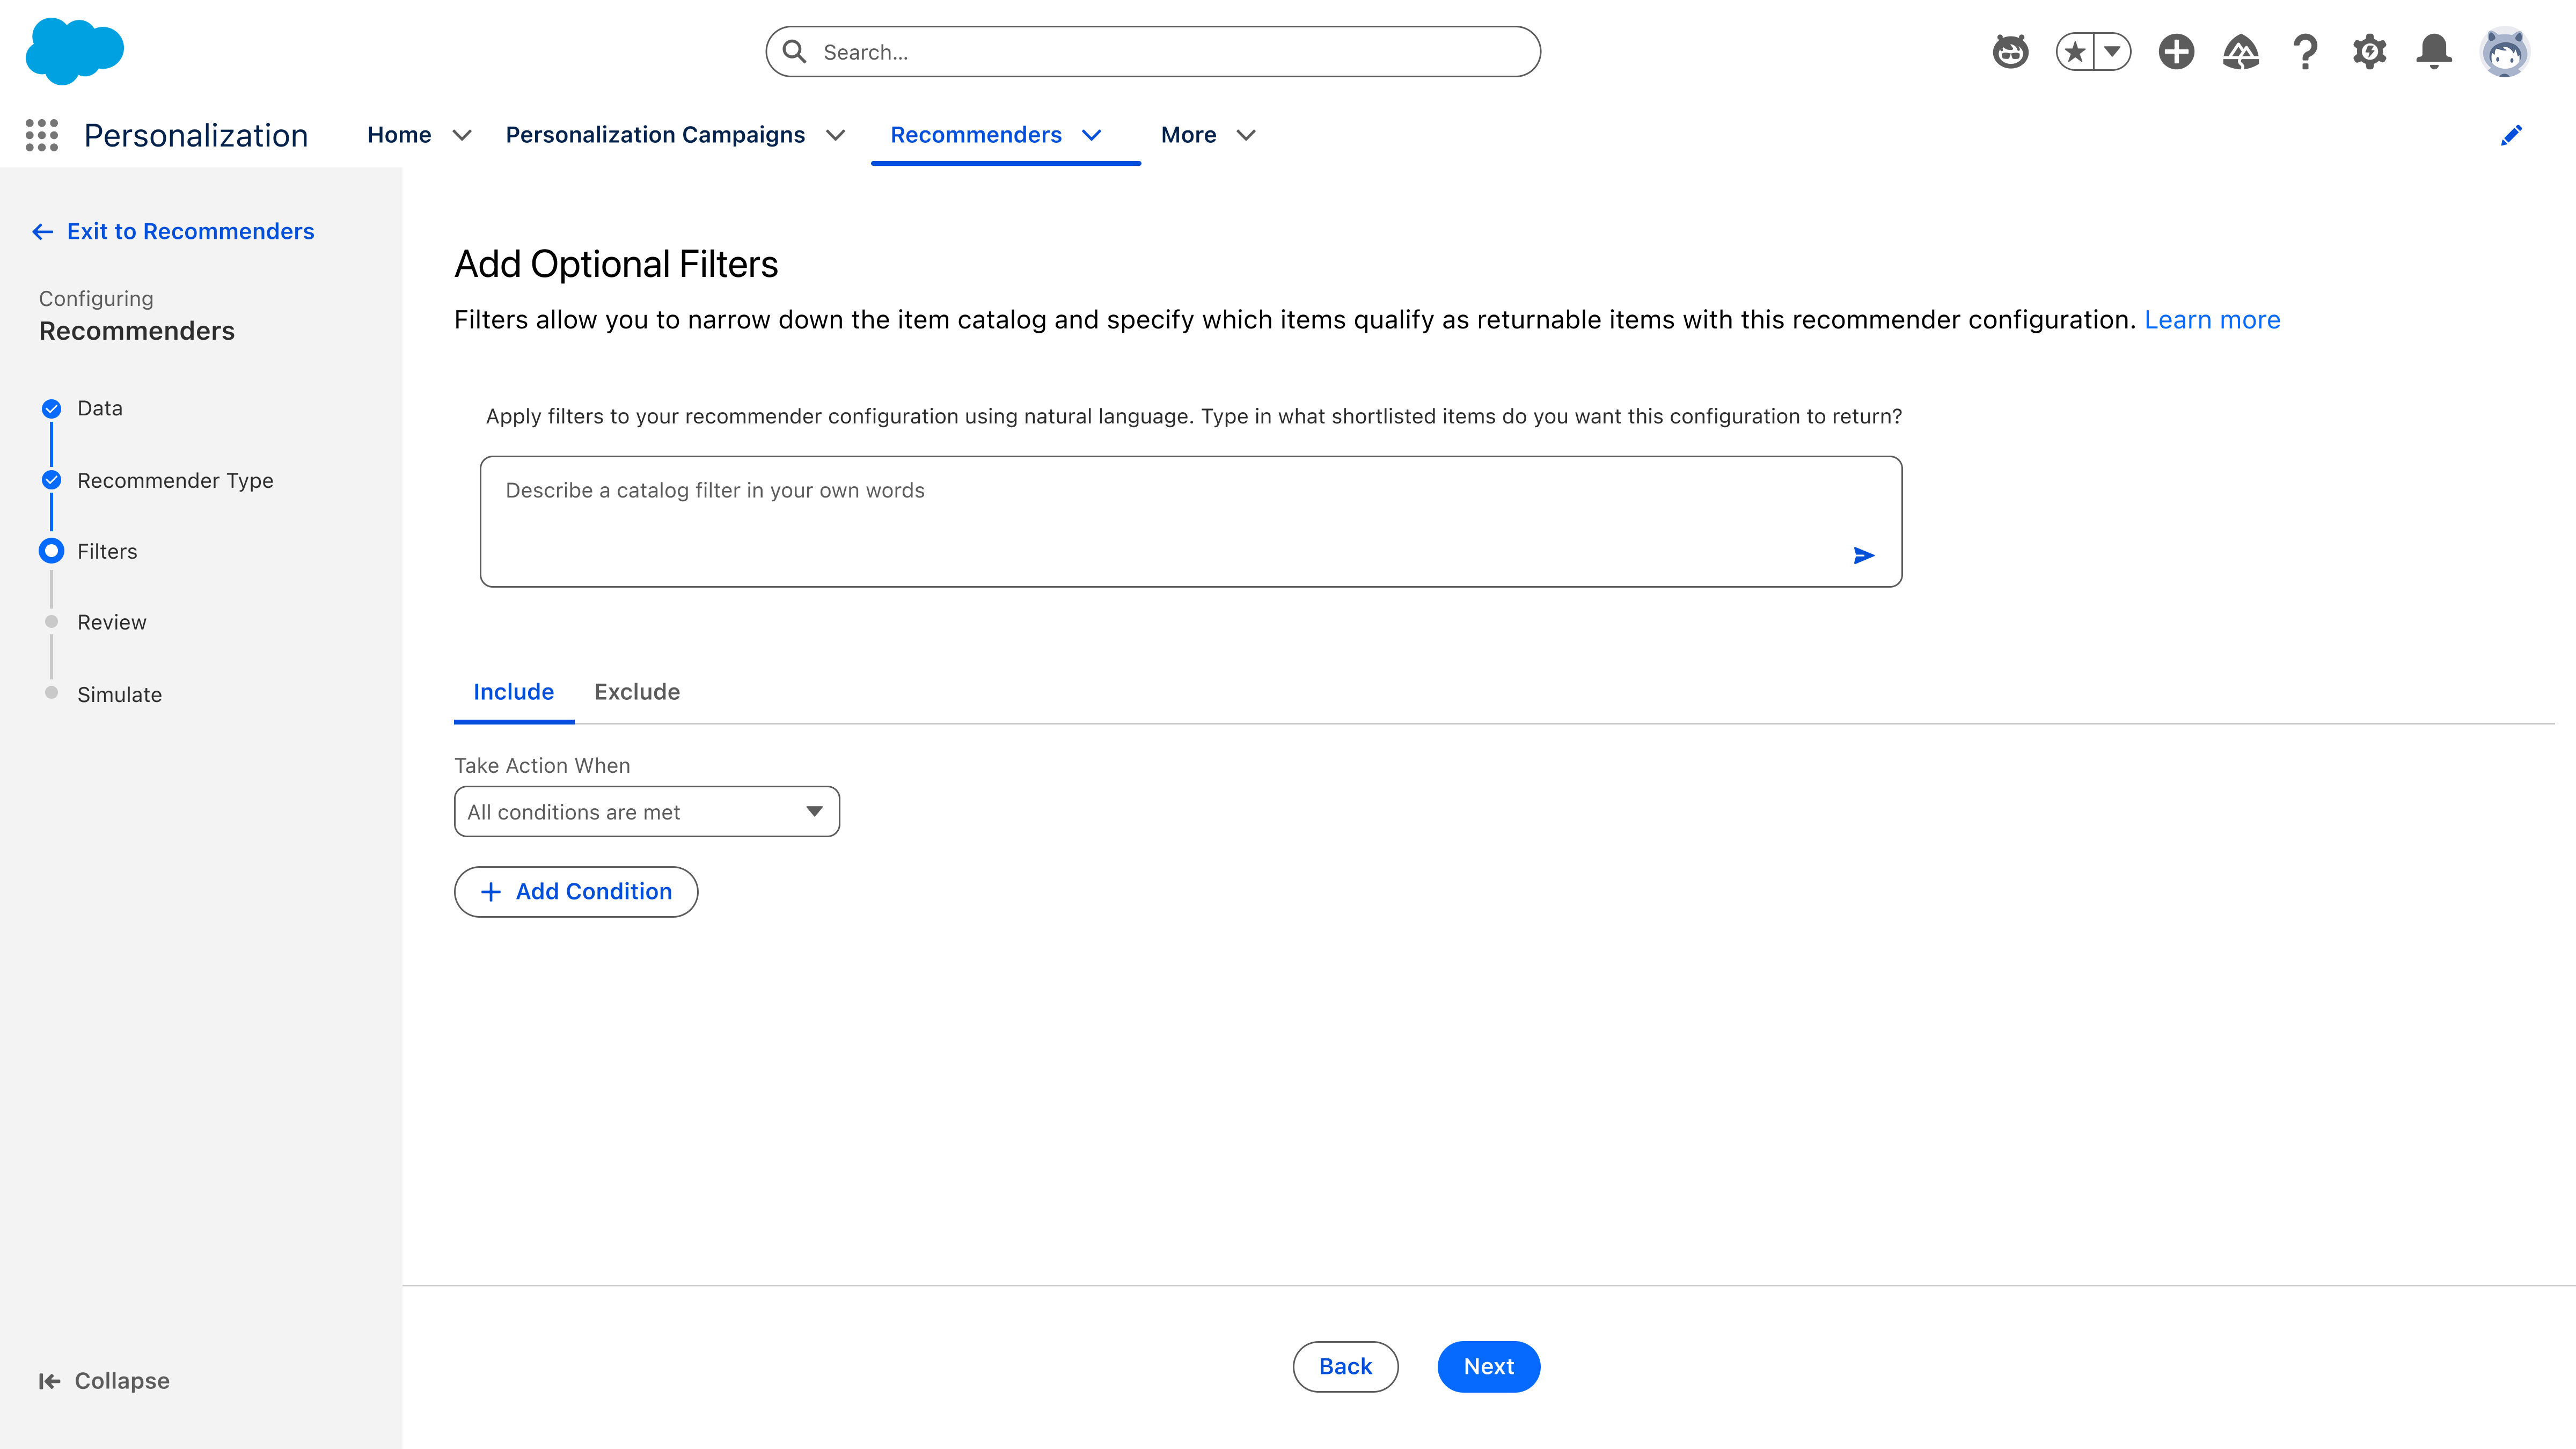Screen dimensions: 2576x1449
Task: Click the Recommenders heading in the sidebar
Action: click(x=137, y=331)
